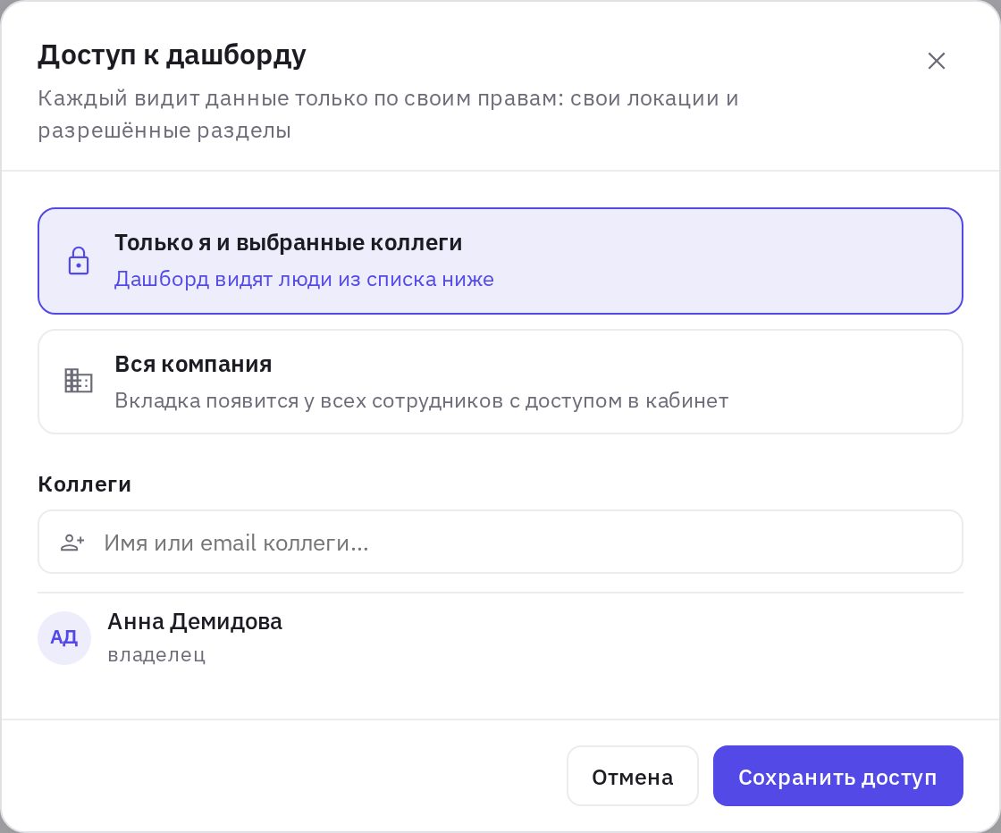The width and height of the screenshot is (1001, 833).
Task: Click the add-person icon in the search field
Action: (72, 543)
